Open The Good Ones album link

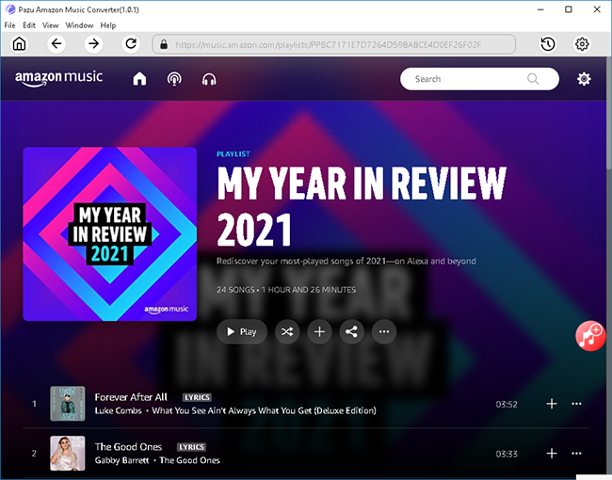[x=189, y=460]
